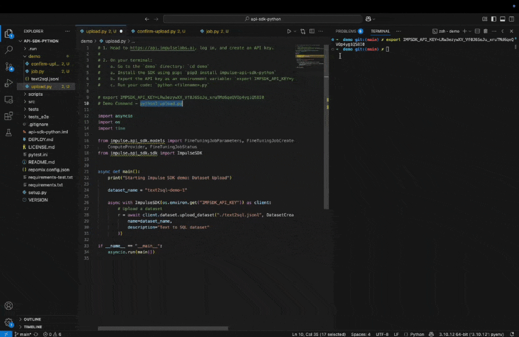Switch to the upload.py tab

click(101, 31)
